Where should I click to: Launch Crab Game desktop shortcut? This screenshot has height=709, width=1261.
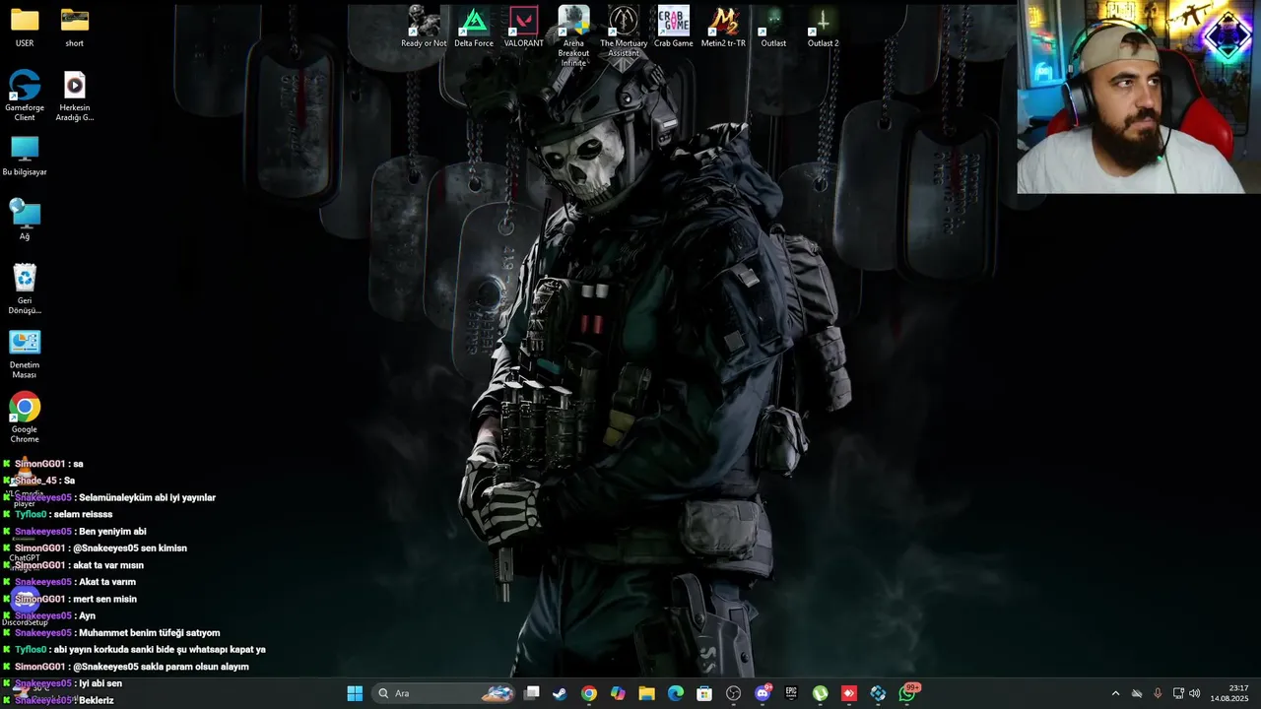coord(674,27)
